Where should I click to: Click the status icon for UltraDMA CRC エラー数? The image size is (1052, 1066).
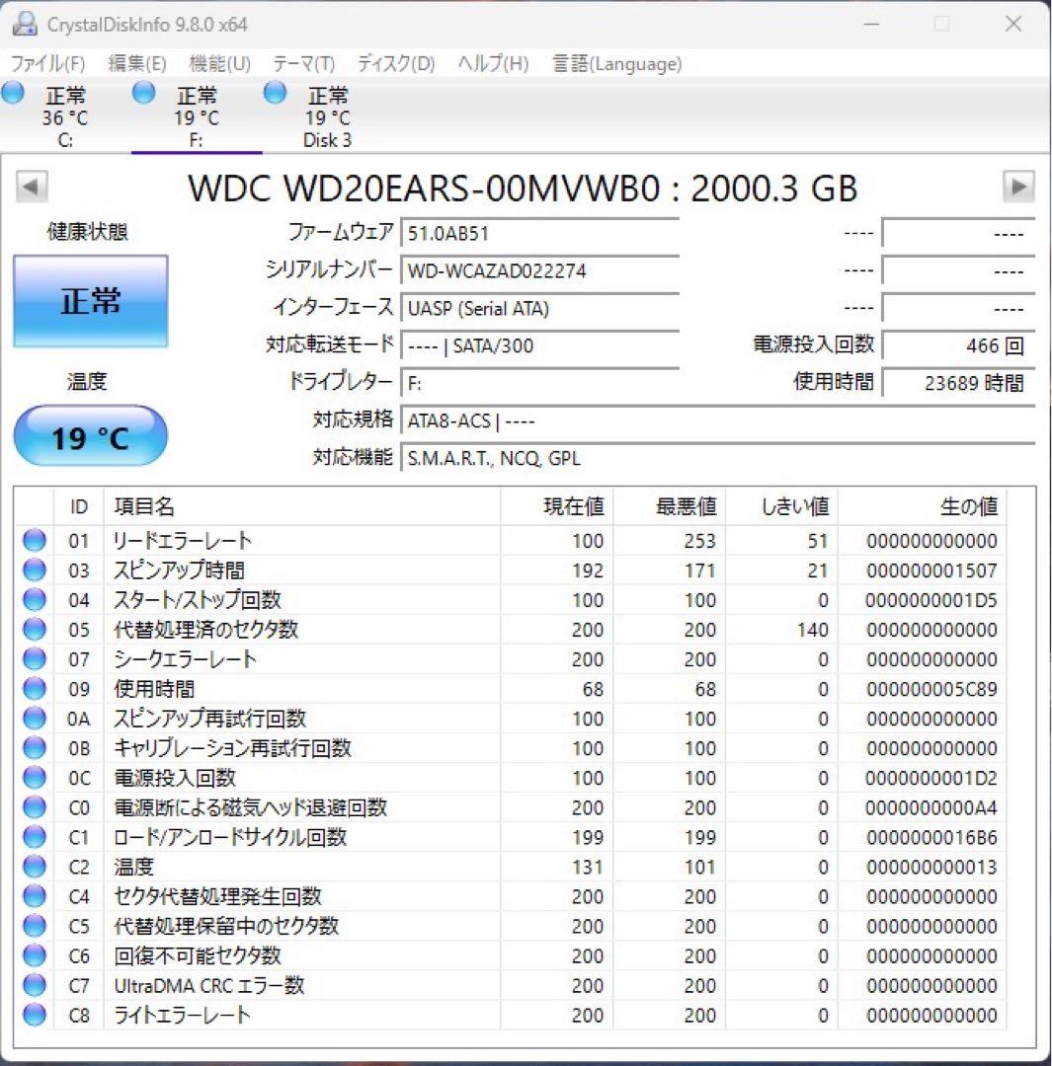coord(34,985)
